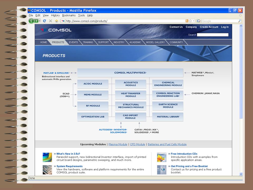
Task: Open the HEAT TRANSFER MODULE box
Action: 130,95
